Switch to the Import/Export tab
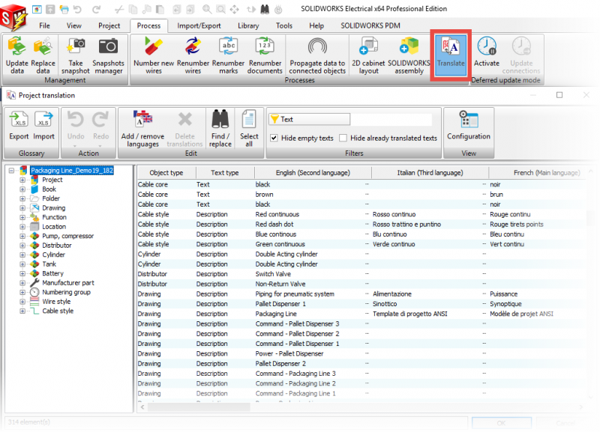Image resolution: width=600 pixels, height=432 pixels. (199, 25)
